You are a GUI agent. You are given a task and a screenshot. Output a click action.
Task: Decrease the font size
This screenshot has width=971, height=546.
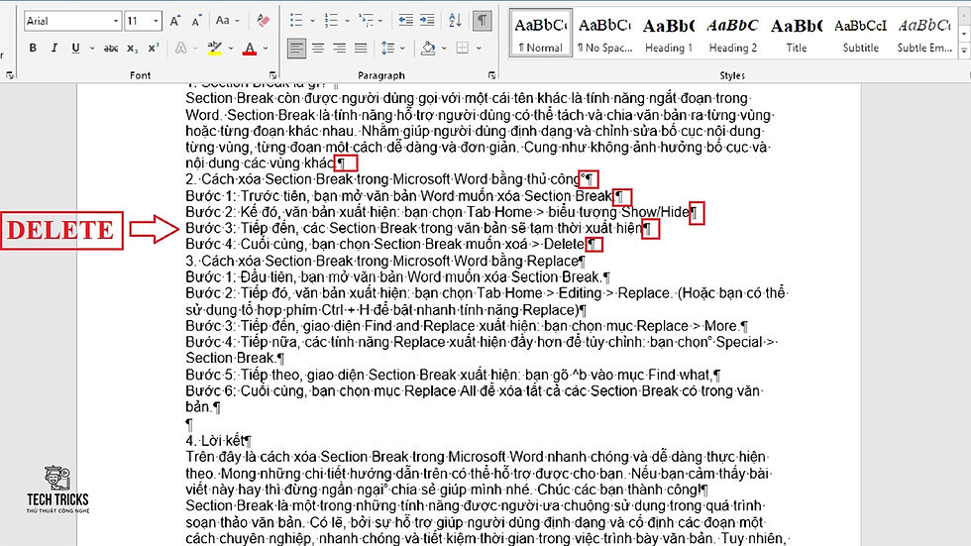click(196, 21)
